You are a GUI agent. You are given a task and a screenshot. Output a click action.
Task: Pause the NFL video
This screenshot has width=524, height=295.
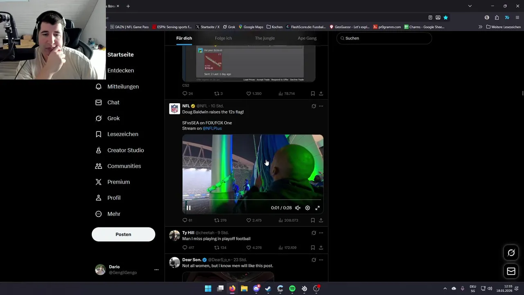[188, 208]
